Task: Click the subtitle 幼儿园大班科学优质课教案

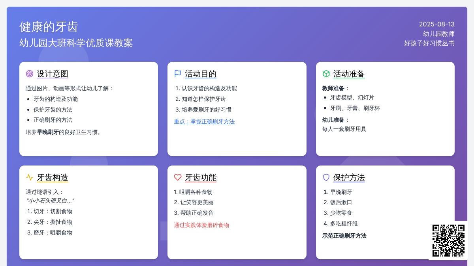Action: click(76, 43)
